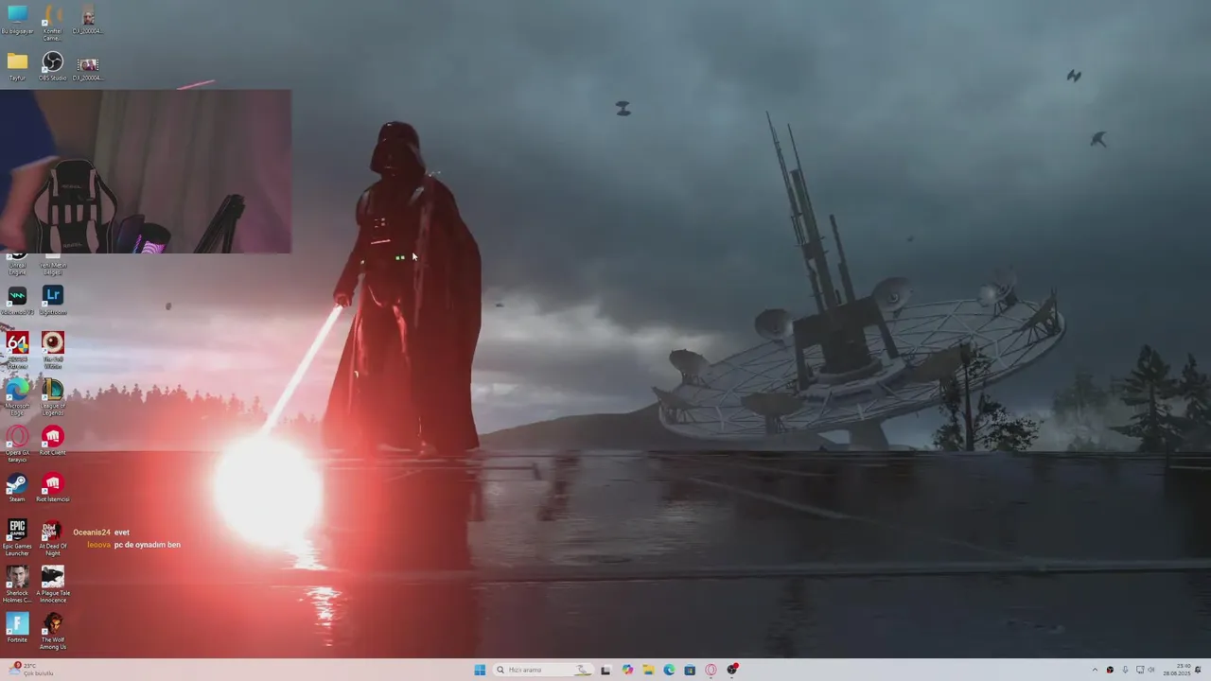Launch the Riot Client shortcut
Screen dimensions: 1211x681
pyautogui.click(x=52, y=441)
